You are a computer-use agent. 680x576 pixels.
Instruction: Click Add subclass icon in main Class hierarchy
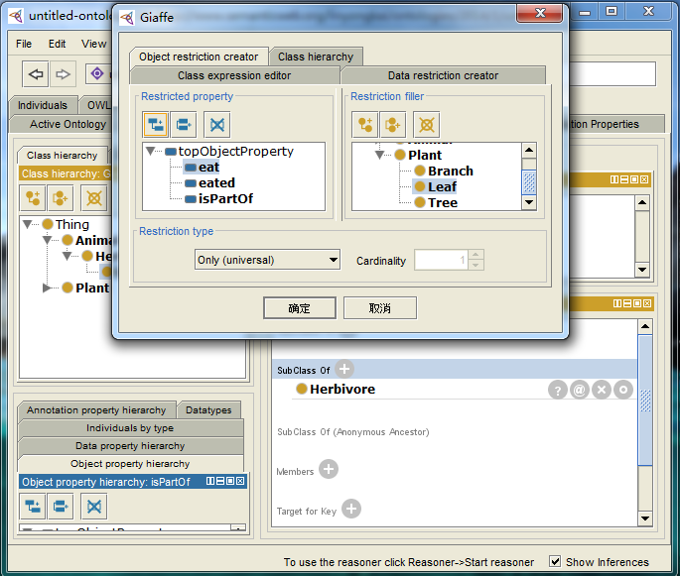[x=33, y=198]
